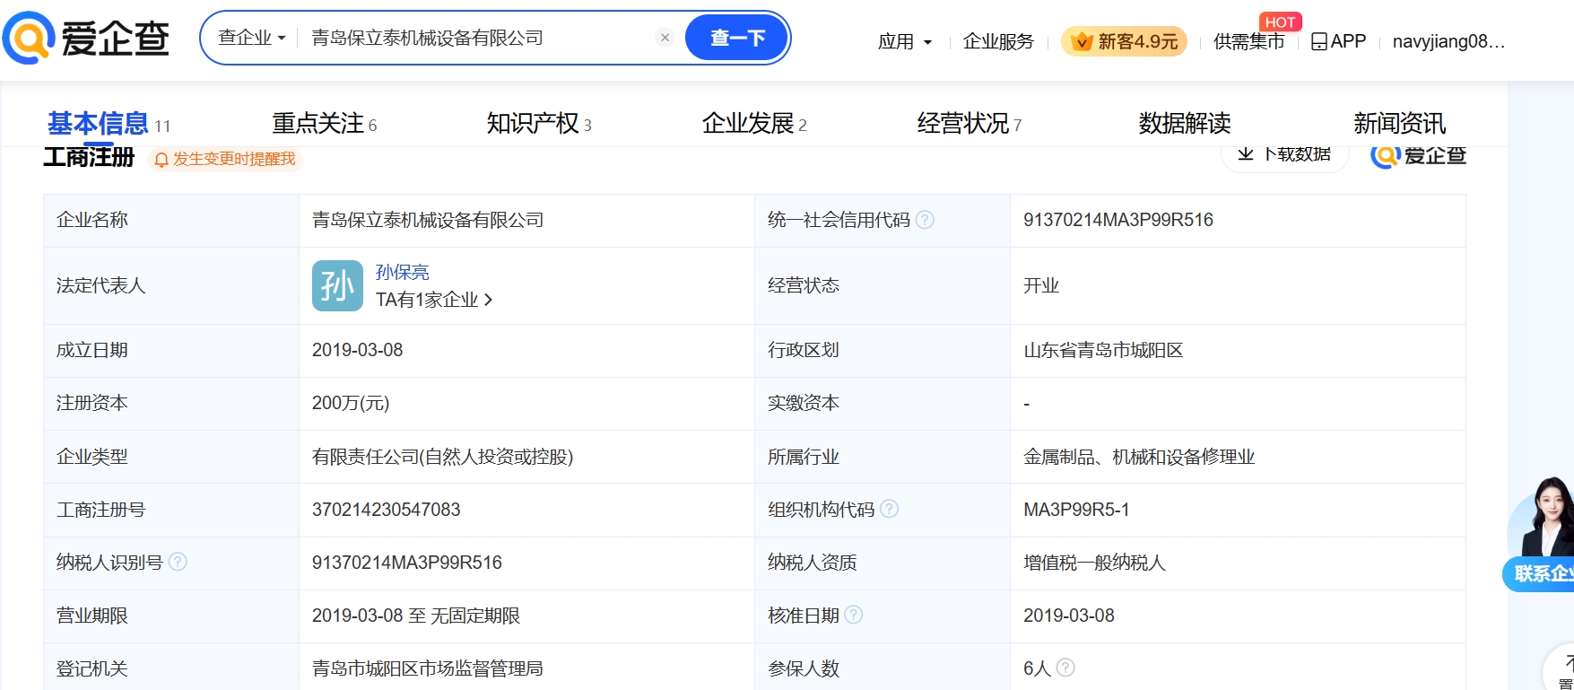This screenshot has height=690, width=1574.
Task: Switch to the 重点关注 tab
Action: [324, 123]
